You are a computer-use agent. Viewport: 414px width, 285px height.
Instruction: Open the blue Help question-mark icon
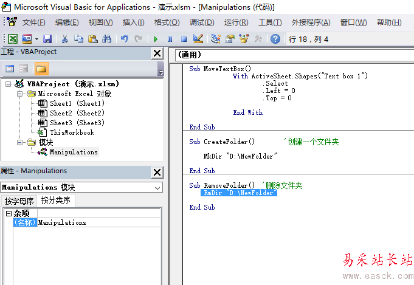[x=275, y=39]
